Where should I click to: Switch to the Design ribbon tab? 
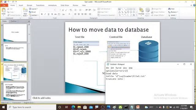[x=29, y=5]
